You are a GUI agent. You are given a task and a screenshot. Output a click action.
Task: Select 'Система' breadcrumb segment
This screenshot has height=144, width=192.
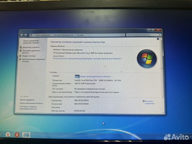(x=80, y=35)
